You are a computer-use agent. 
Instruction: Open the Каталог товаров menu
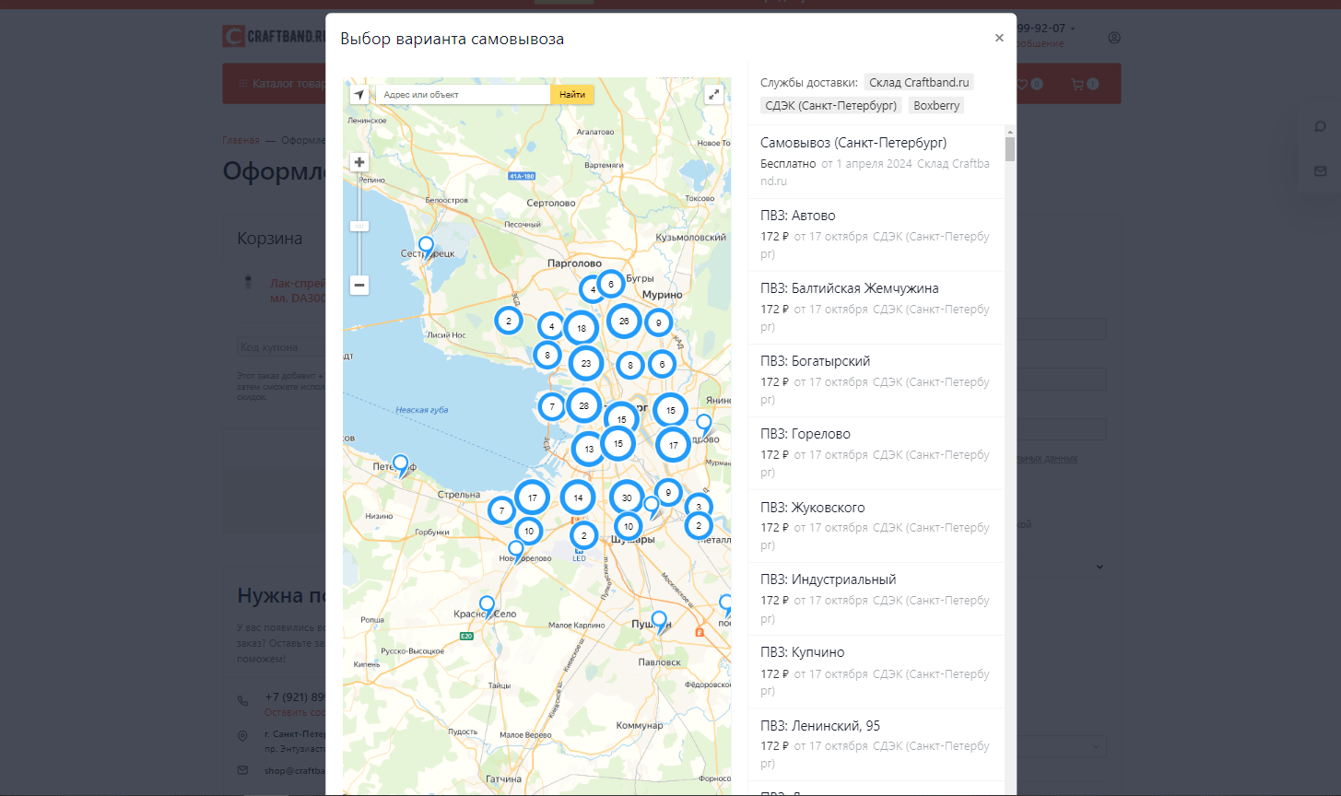(282, 84)
